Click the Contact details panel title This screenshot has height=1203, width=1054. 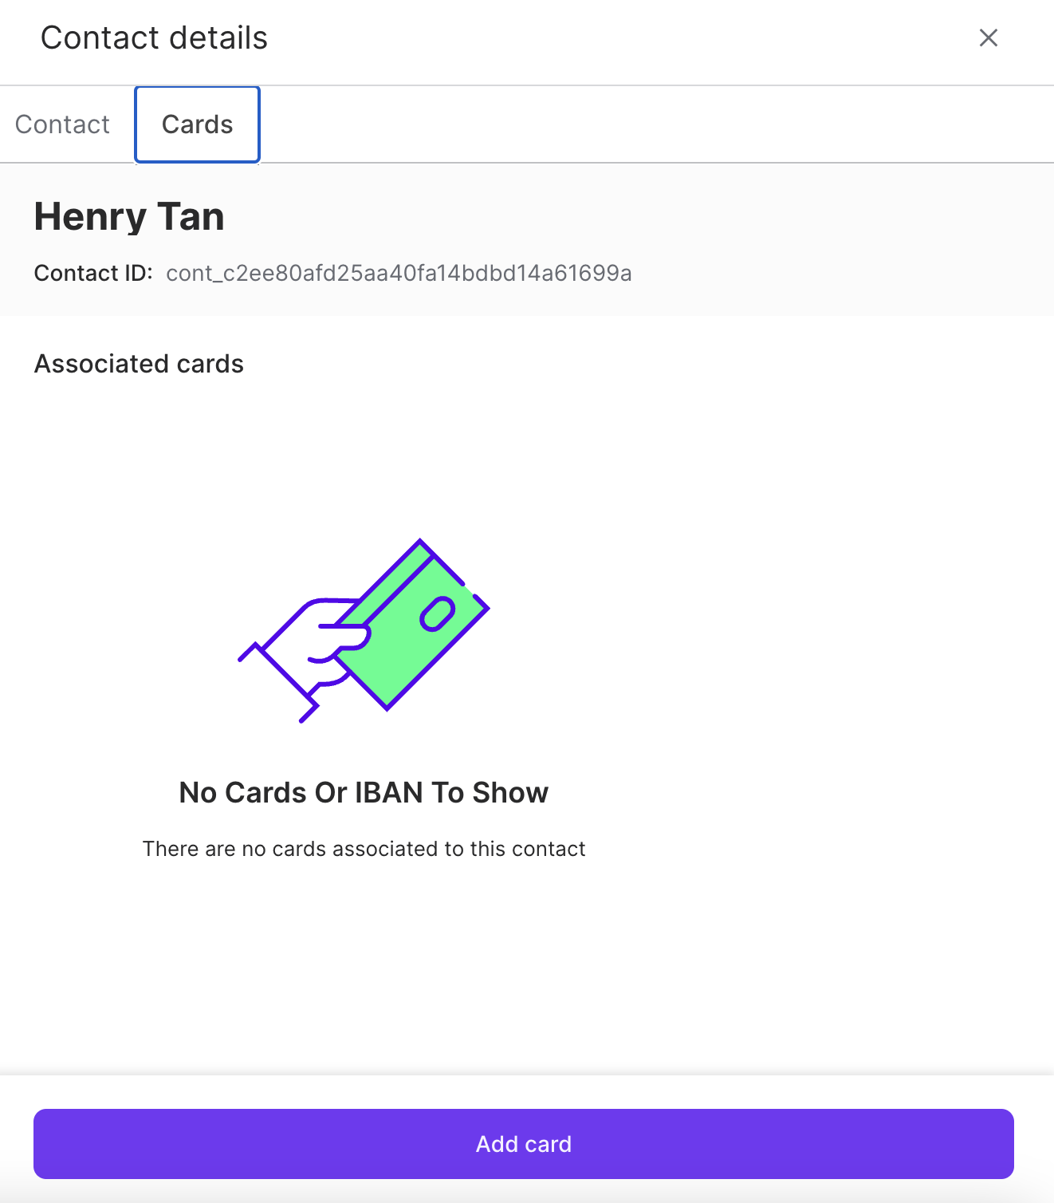tap(154, 37)
